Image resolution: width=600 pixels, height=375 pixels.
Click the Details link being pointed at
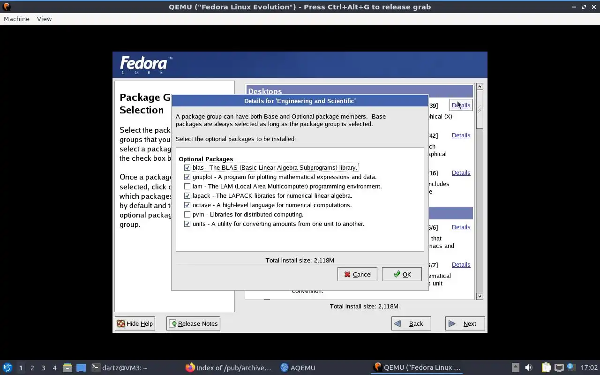tap(461, 105)
